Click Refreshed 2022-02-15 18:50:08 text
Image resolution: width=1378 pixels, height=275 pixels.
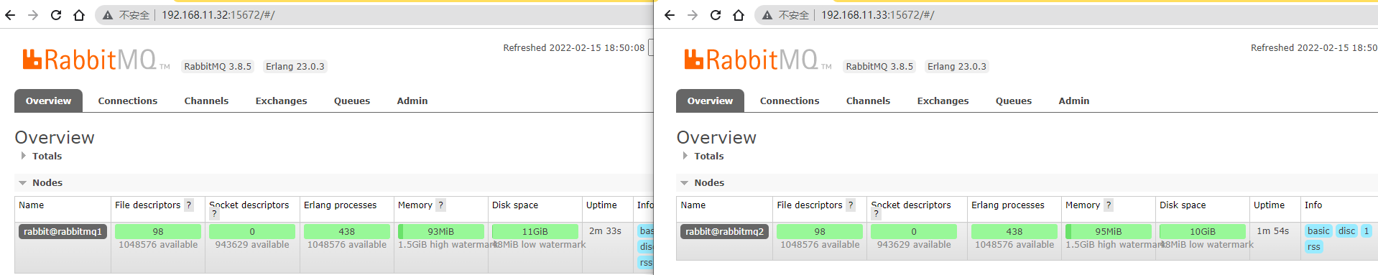point(574,48)
